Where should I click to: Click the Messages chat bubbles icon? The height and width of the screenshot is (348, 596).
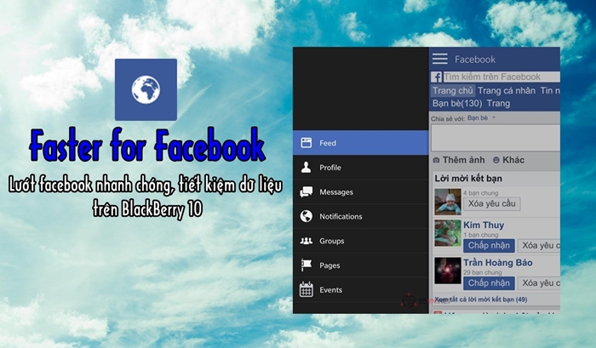pyautogui.click(x=306, y=191)
